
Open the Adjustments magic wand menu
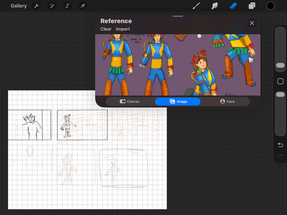(52, 6)
